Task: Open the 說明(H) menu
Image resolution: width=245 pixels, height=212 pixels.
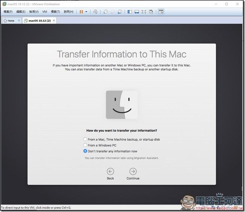Action: click(x=69, y=12)
